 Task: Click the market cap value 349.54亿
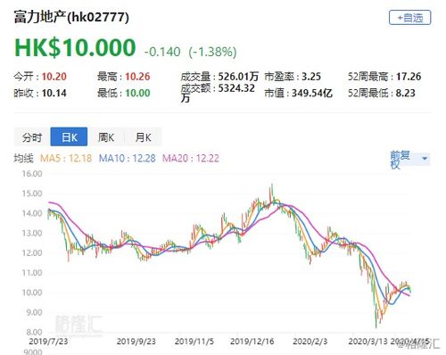pyautogui.click(x=312, y=93)
